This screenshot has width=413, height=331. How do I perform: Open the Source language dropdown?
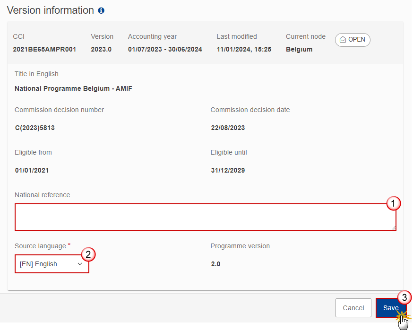click(52, 264)
